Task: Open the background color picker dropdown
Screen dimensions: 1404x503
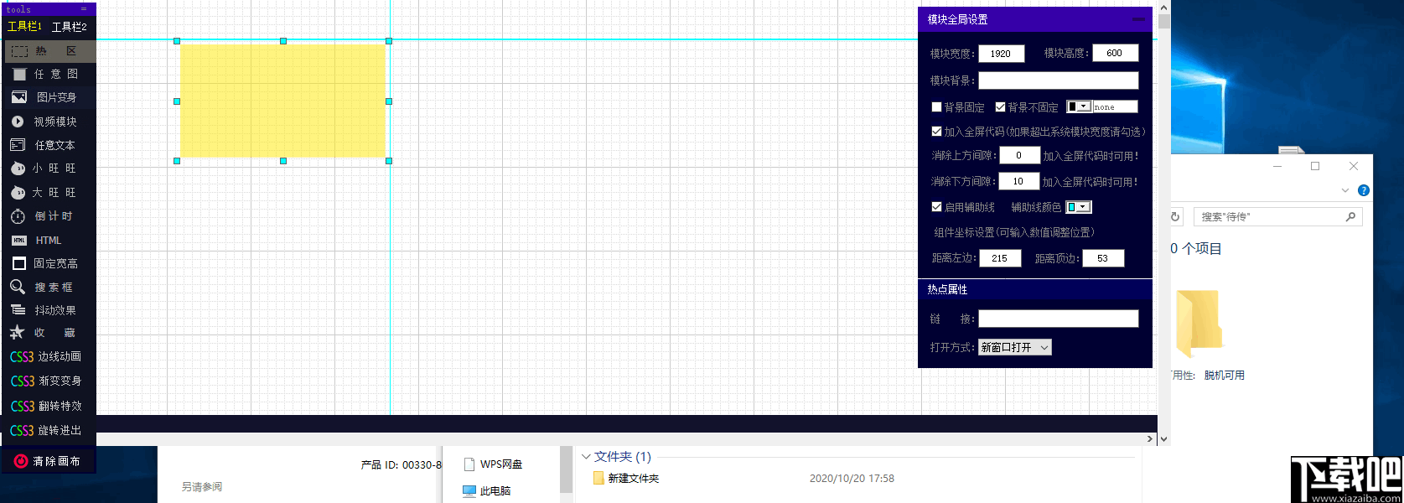Action: point(1079,106)
